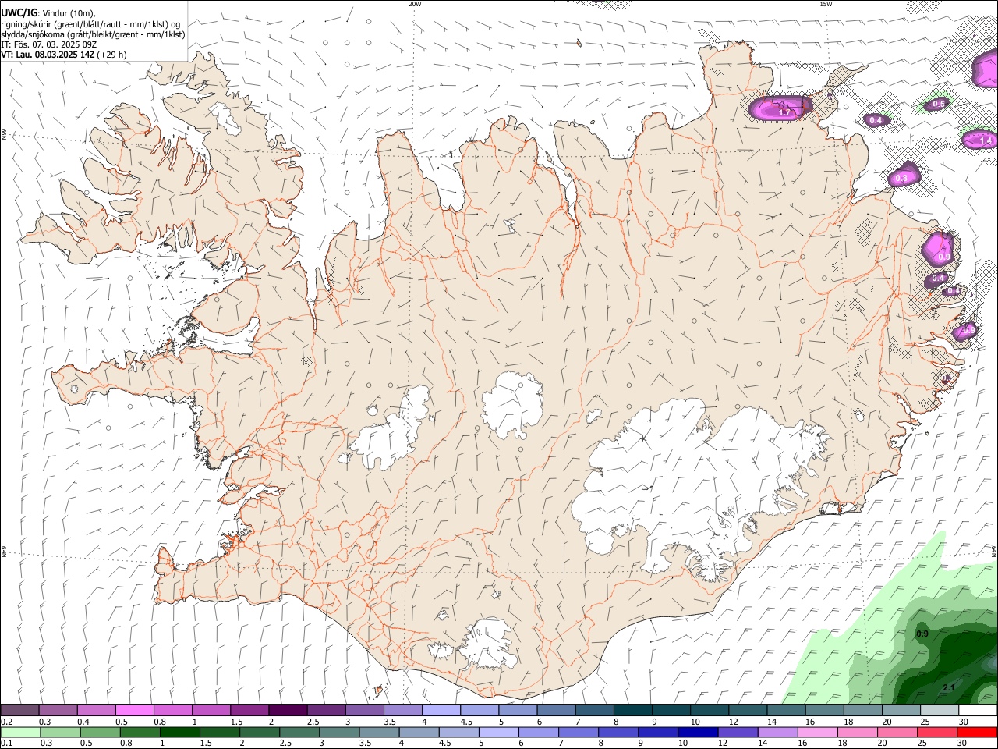Click the IT: Fös. 07. 03. 2025 09Z line
Image resolution: width=998 pixels, height=749 pixels.
49,44
